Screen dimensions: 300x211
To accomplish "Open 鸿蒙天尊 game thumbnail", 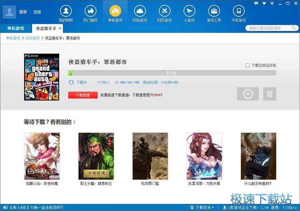I will pos(204,156).
